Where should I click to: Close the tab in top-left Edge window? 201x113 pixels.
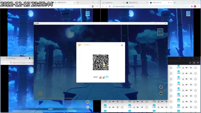tap(74, 3)
